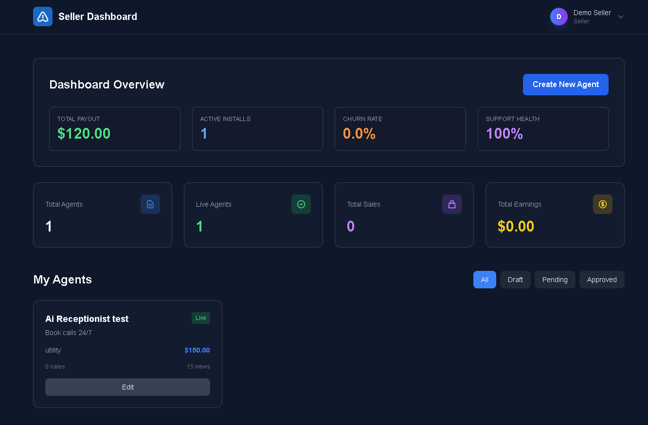Click the 0 sales label
This screenshot has width=648, height=425.
[55, 366]
